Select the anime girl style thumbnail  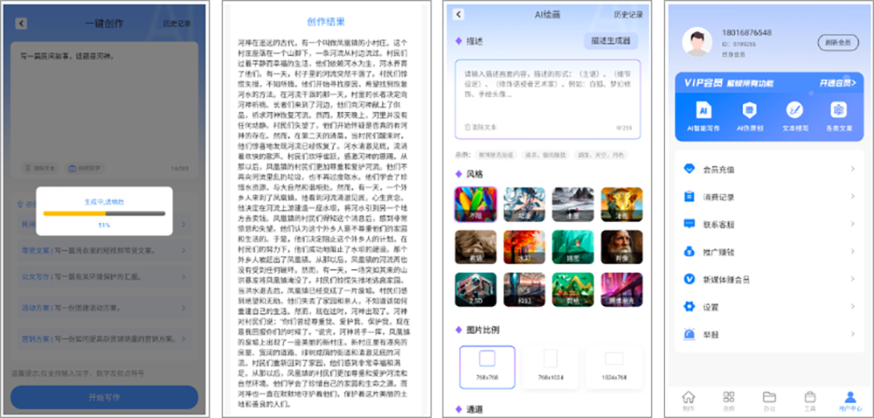click(524, 205)
